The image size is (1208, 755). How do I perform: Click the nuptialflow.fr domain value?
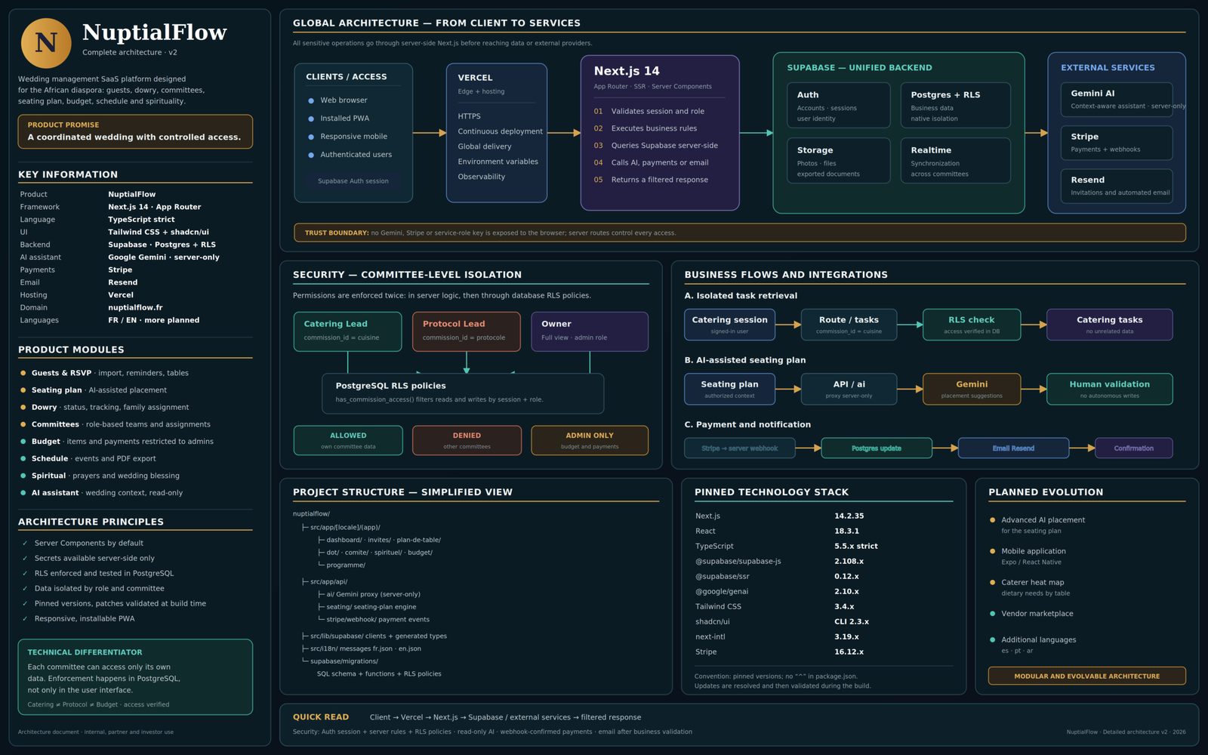135,308
